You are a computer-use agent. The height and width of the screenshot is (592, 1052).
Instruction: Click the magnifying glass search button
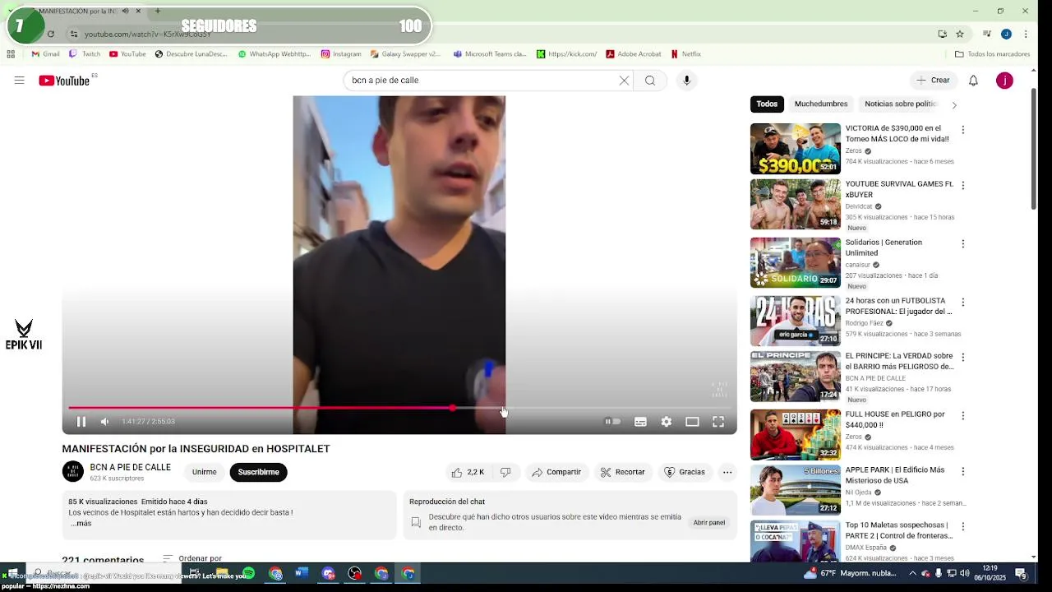point(650,81)
